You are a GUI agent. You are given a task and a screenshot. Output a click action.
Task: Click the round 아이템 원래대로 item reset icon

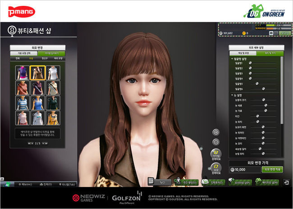coord(216,154)
